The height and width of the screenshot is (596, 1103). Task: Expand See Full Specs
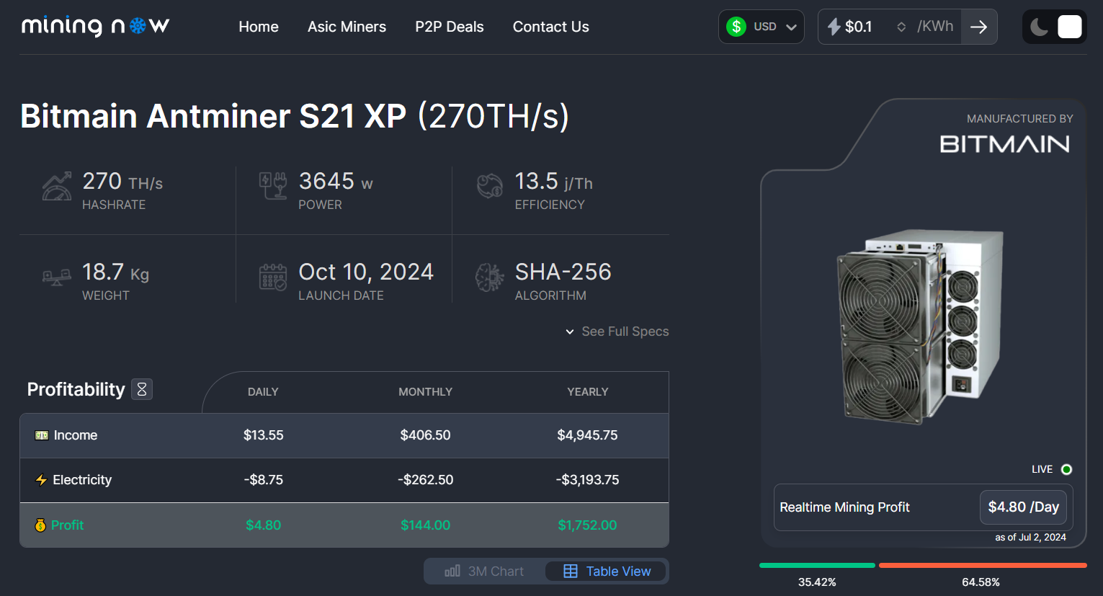click(x=617, y=332)
